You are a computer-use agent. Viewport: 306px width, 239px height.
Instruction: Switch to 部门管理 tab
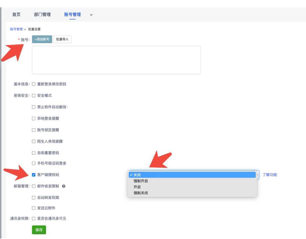pos(42,14)
